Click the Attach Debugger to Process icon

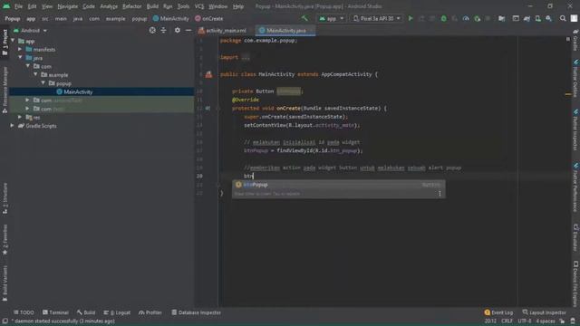(x=478, y=18)
